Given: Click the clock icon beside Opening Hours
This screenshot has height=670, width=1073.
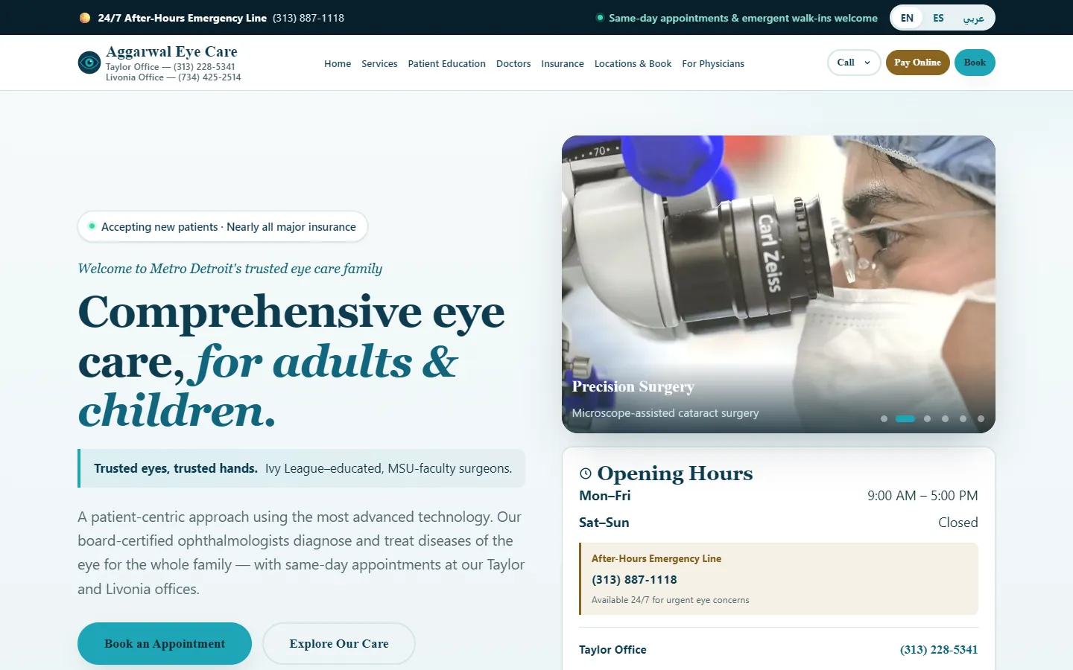Looking at the screenshot, I should [586, 473].
